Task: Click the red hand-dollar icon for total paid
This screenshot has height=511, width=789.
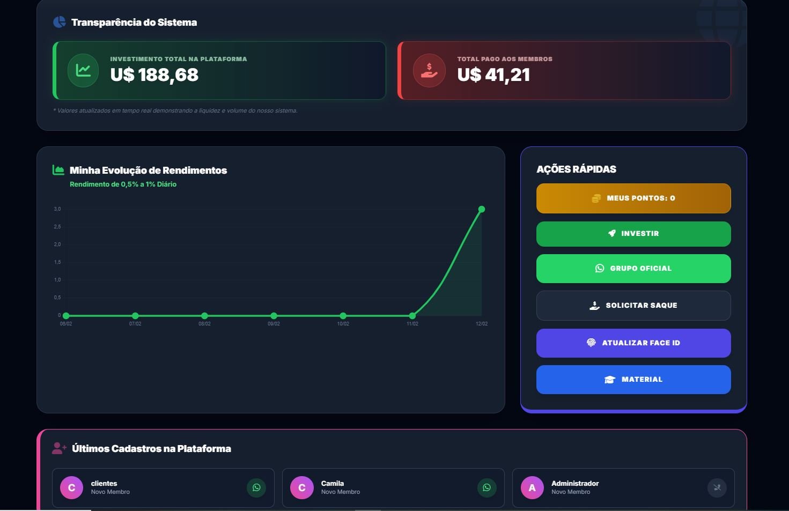Action: tap(429, 70)
